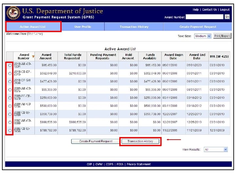
Task: Click the Create Payment Request button below the table
Action: click(x=96, y=141)
